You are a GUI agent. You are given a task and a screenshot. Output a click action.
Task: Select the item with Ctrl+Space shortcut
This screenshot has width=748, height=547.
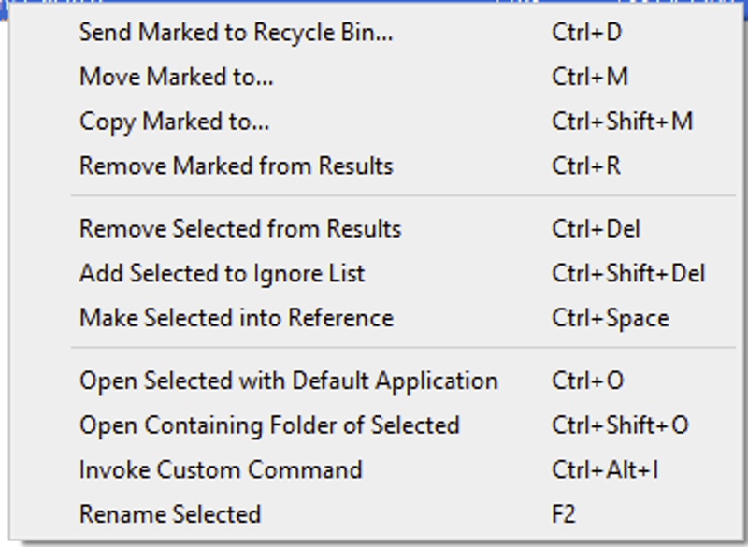click(x=375, y=318)
